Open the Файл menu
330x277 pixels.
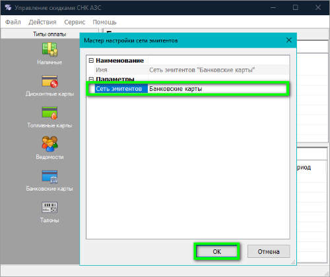[x=13, y=22]
